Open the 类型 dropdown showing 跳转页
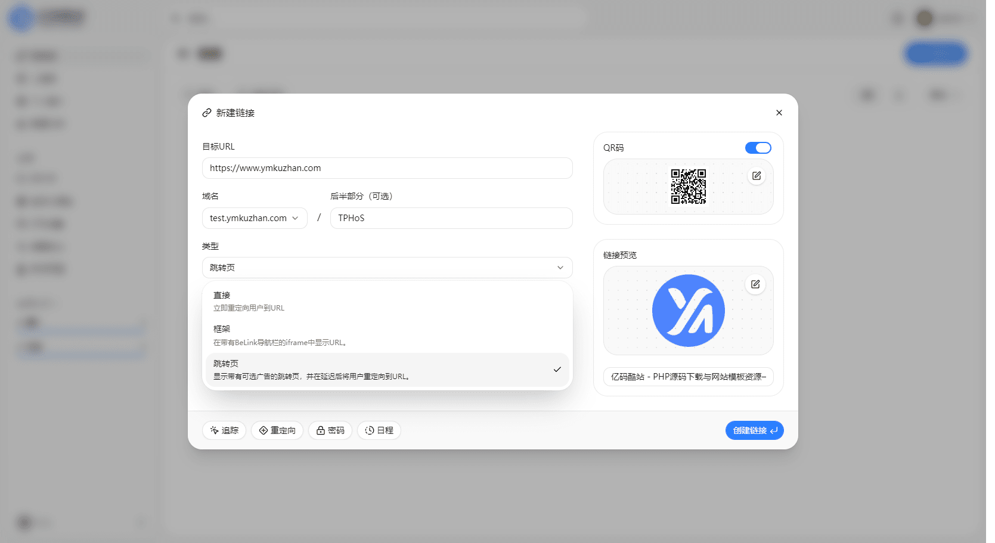Image resolution: width=995 pixels, height=543 pixels. click(x=388, y=268)
